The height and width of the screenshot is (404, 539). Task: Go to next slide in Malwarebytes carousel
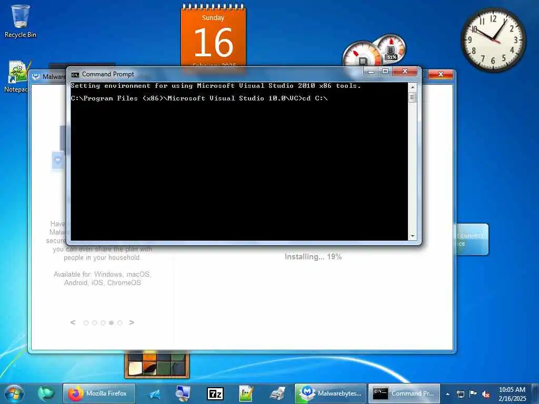tap(131, 322)
